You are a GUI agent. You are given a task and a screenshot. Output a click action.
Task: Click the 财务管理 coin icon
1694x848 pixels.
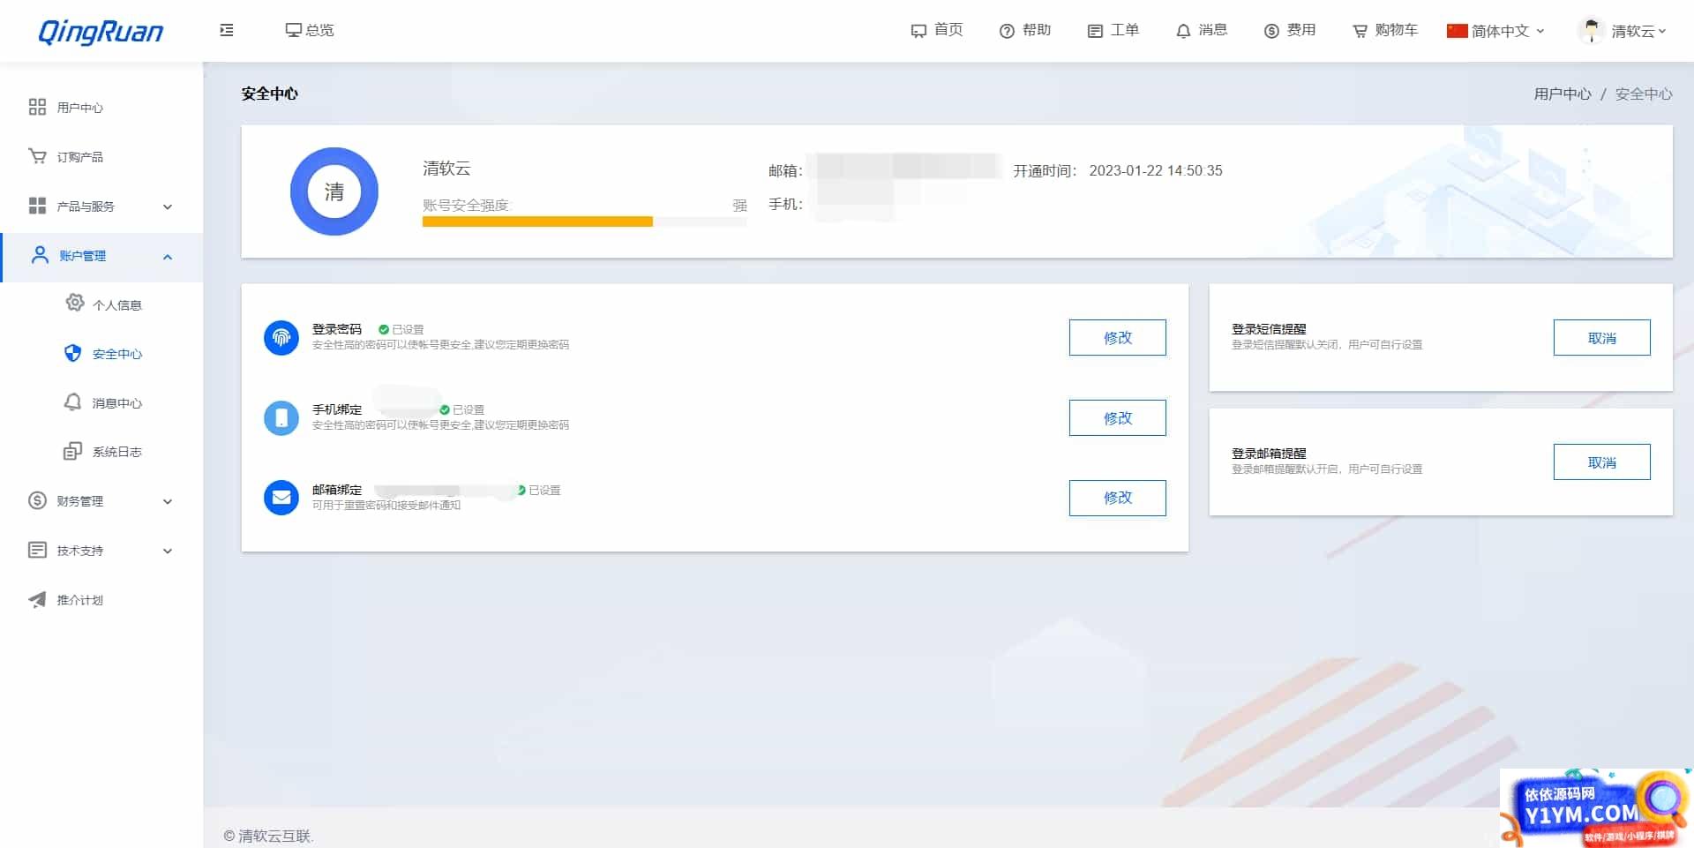click(x=37, y=500)
